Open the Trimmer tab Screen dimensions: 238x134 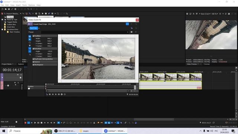pos(207,64)
